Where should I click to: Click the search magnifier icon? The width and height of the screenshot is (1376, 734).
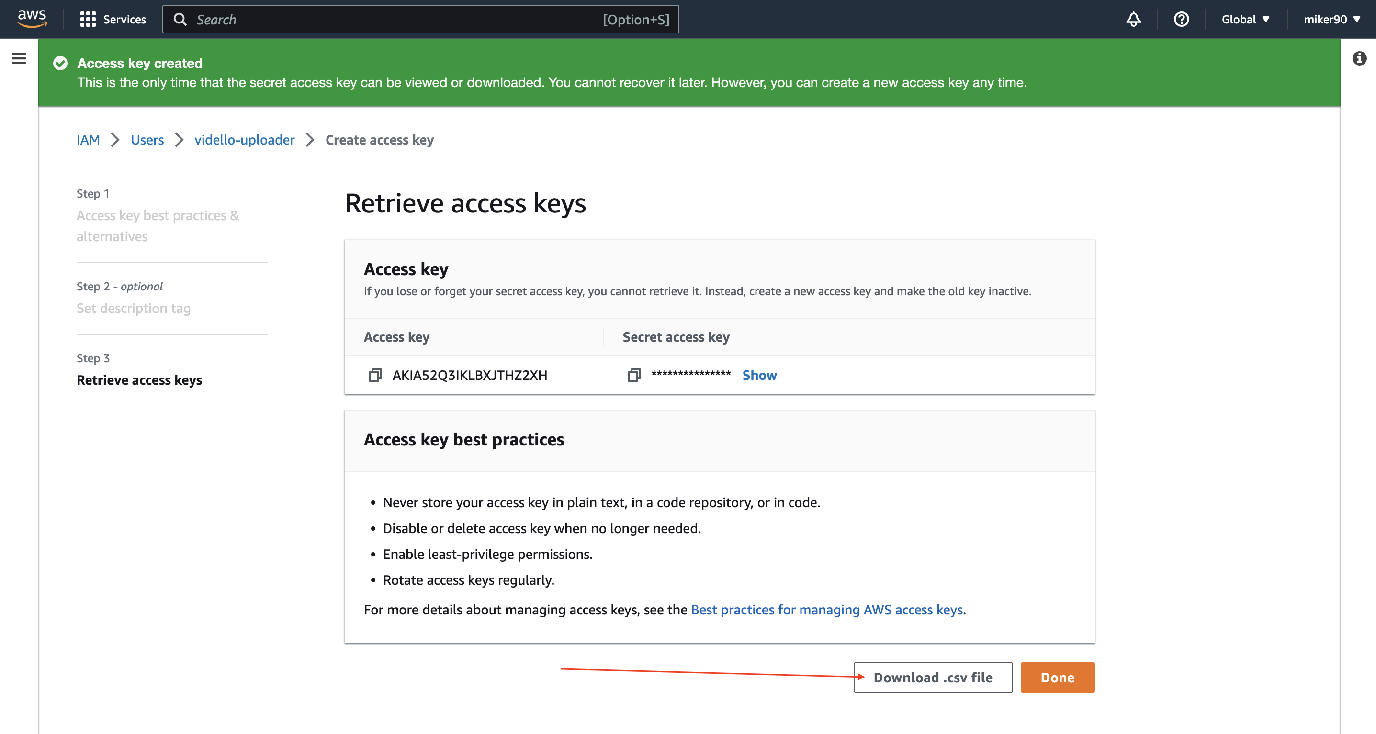click(x=180, y=19)
